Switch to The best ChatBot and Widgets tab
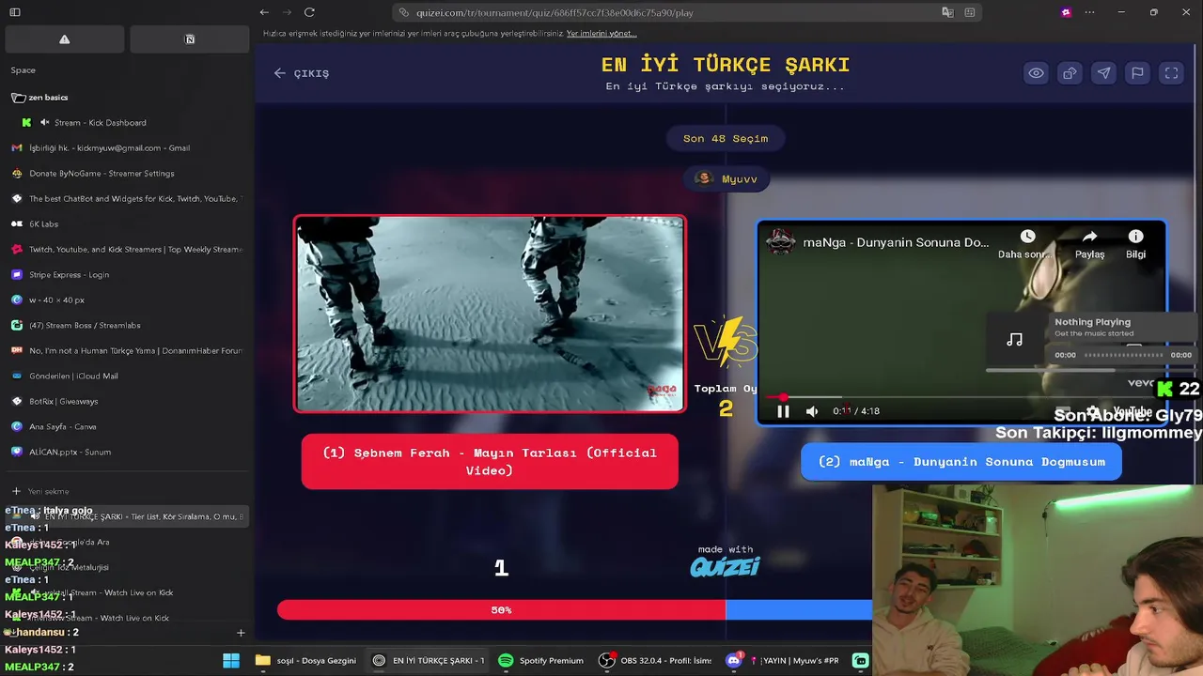Viewport: 1203px width, 676px height. pyautogui.click(x=127, y=199)
